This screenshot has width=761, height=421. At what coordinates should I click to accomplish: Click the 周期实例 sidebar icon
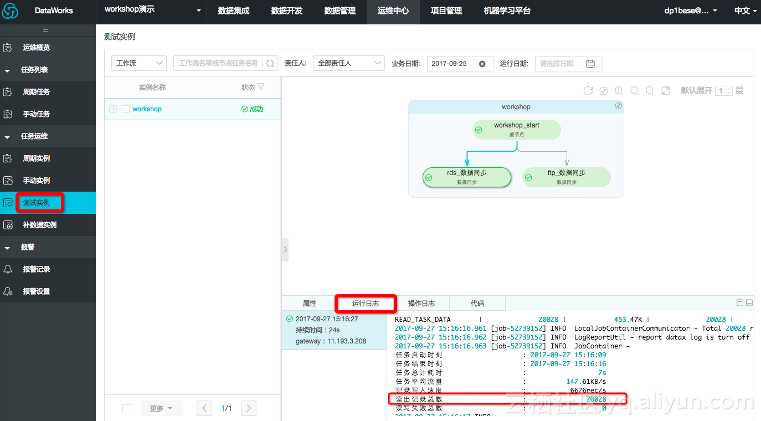(8, 158)
